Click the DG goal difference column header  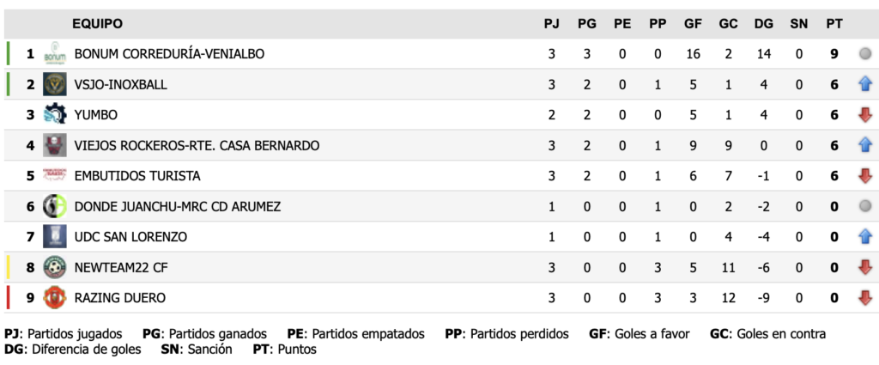click(763, 23)
